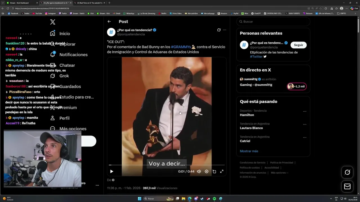Screen dimensions: 360x202
Task: Open the ChatGPT bookmark
Action: (256, 13)
